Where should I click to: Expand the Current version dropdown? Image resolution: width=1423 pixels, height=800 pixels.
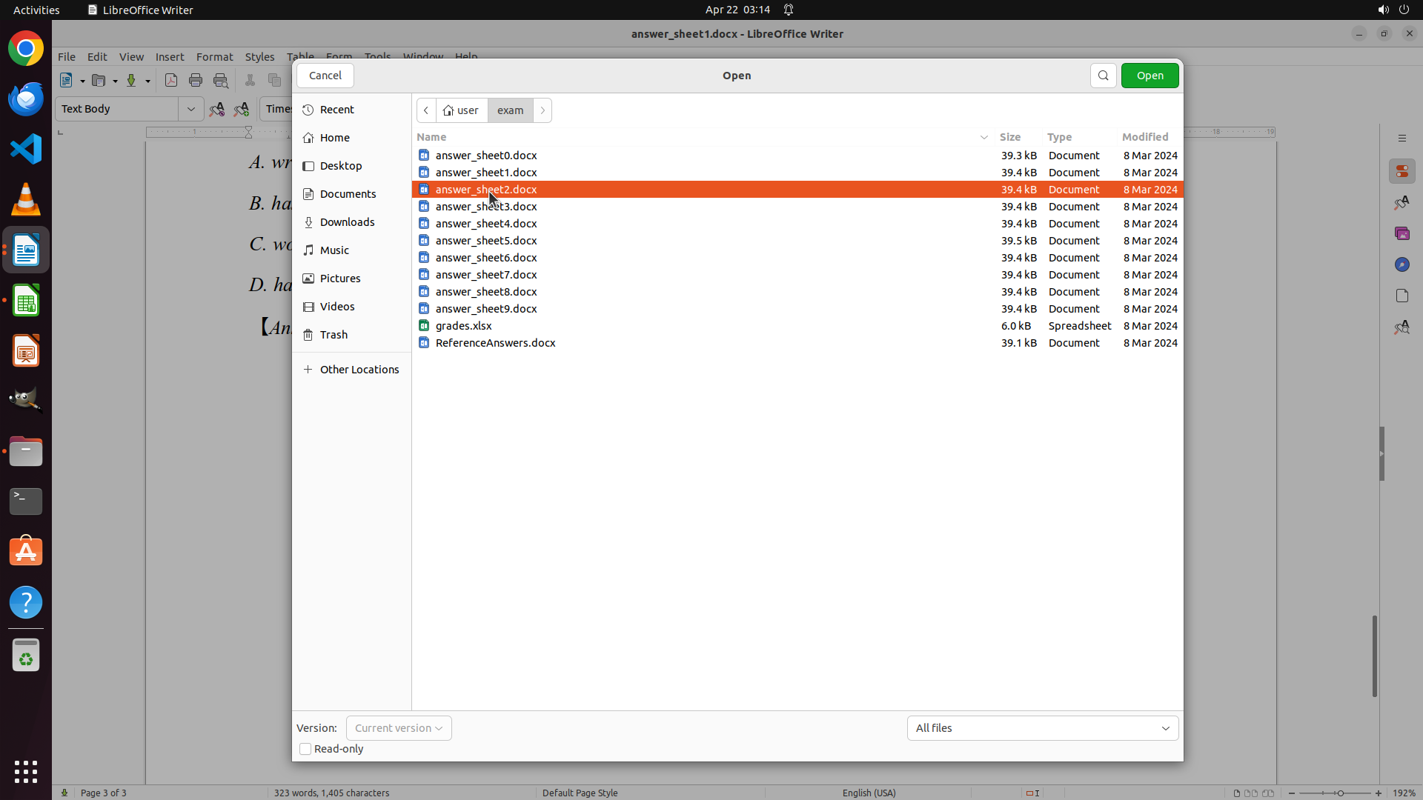[x=399, y=728]
